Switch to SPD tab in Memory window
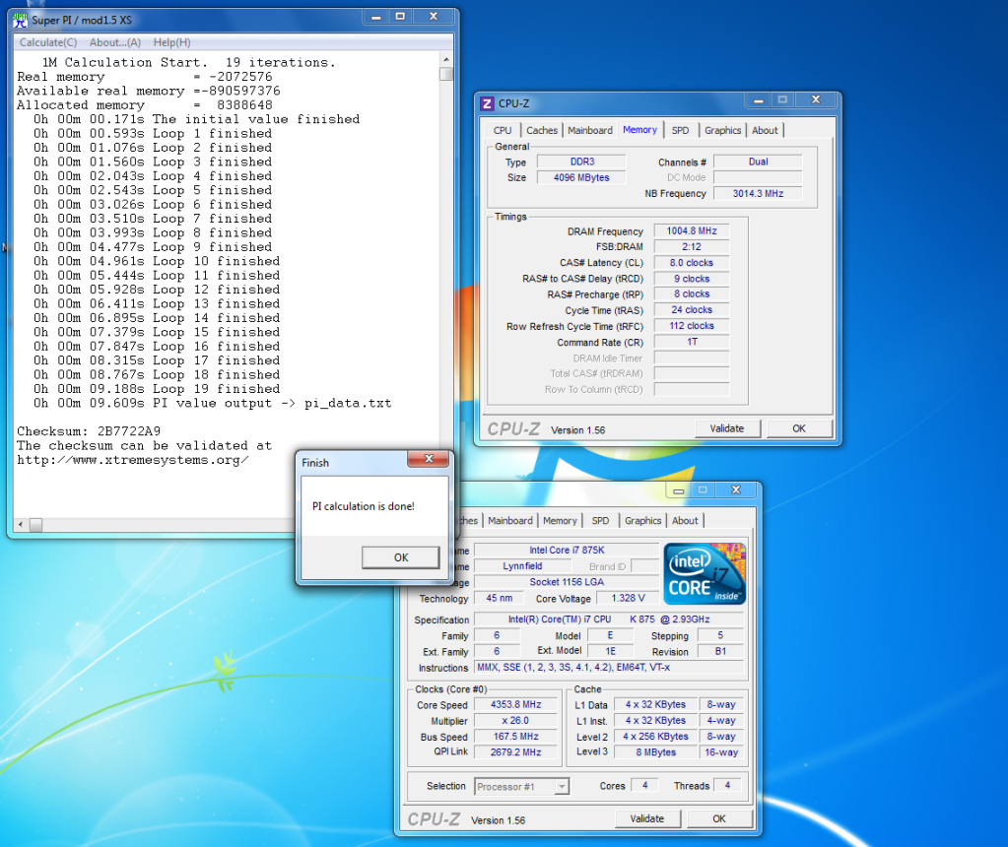The image size is (1008, 847). (681, 130)
